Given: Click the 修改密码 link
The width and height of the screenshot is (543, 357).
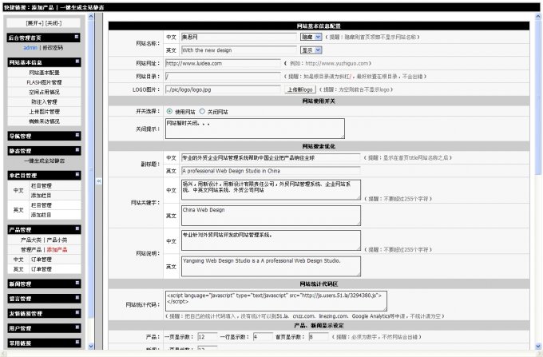Looking at the screenshot, I should (x=53, y=47).
